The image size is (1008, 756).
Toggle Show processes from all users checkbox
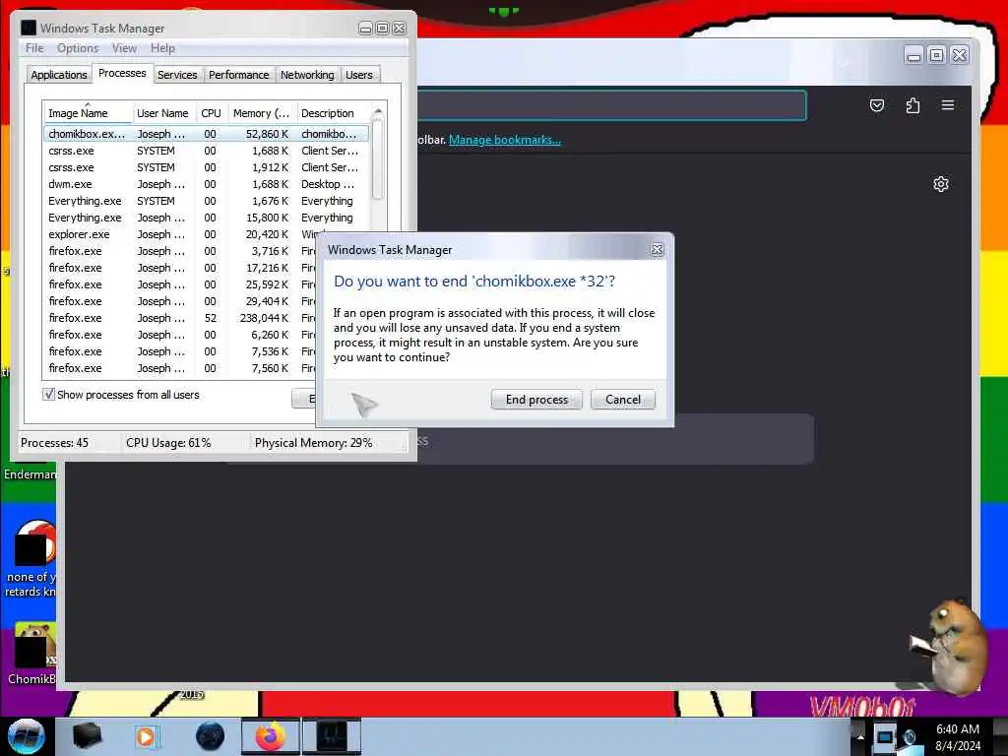(49, 394)
